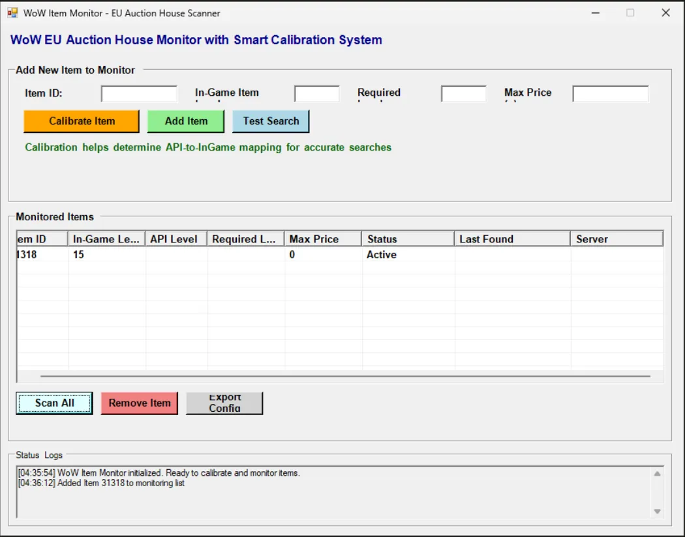This screenshot has width=685, height=537.
Task: Click Export Config button
Action: pos(224,403)
